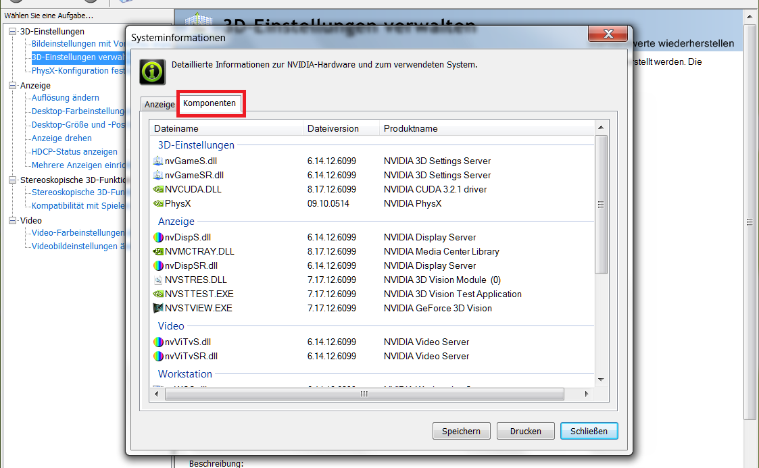Click the nvDispSR.dll color wheel icon

(x=157, y=265)
